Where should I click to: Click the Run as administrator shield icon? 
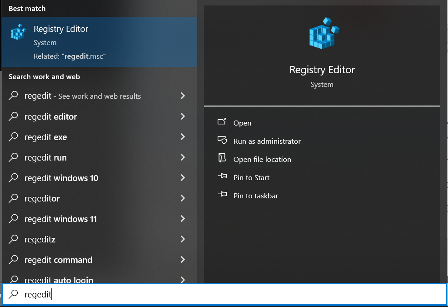point(222,141)
